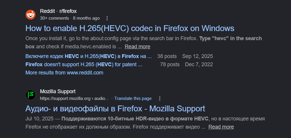Click the Mozilla Support favicon icon
291x138 pixels.
point(31,95)
